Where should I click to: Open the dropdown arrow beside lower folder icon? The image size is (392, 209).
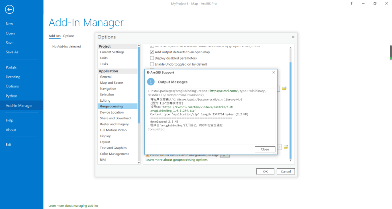pyautogui.click(x=280, y=147)
